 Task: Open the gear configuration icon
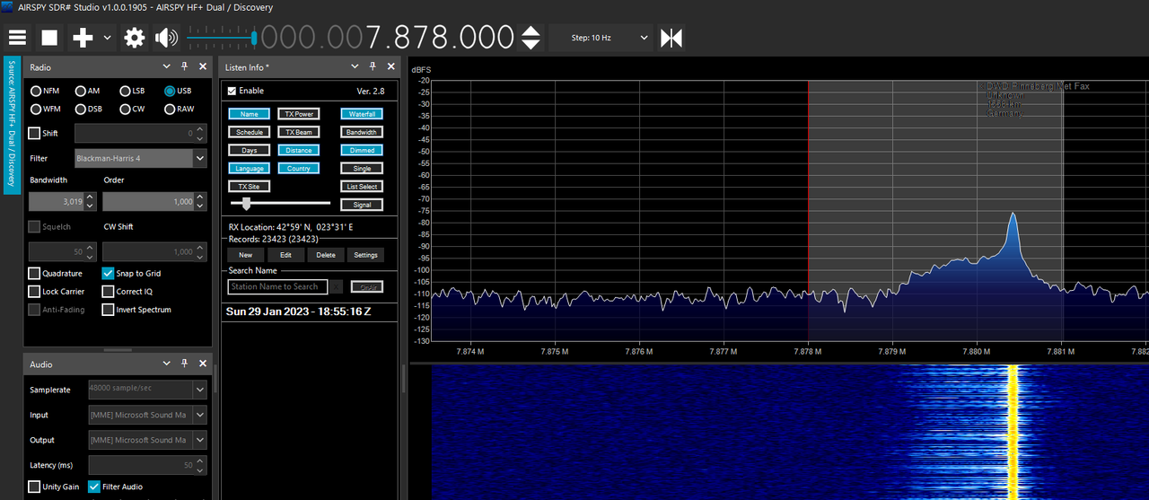point(135,38)
